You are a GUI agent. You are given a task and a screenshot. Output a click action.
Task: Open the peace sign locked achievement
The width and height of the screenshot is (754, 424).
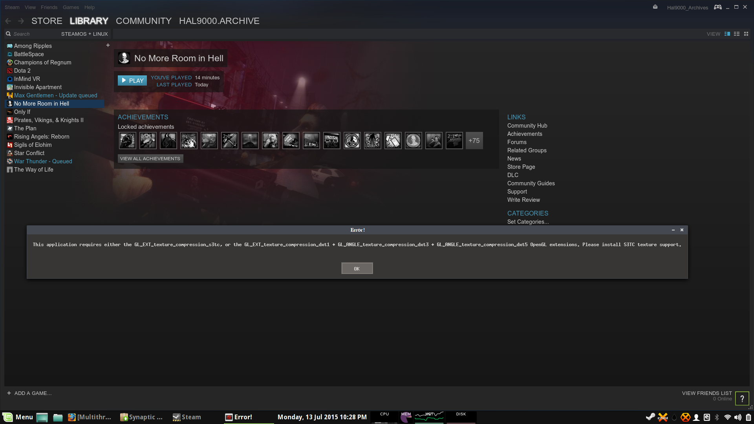tap(352, 141)
